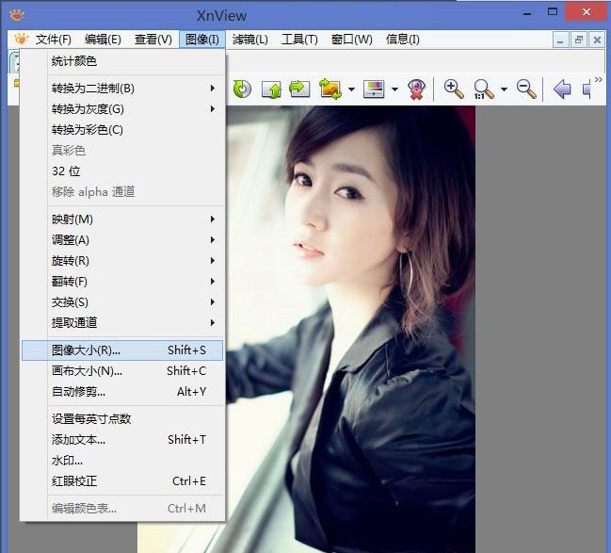Click the 1:1 actual size zoom icon
Screen dimensions: 611x553
point(483,89)
